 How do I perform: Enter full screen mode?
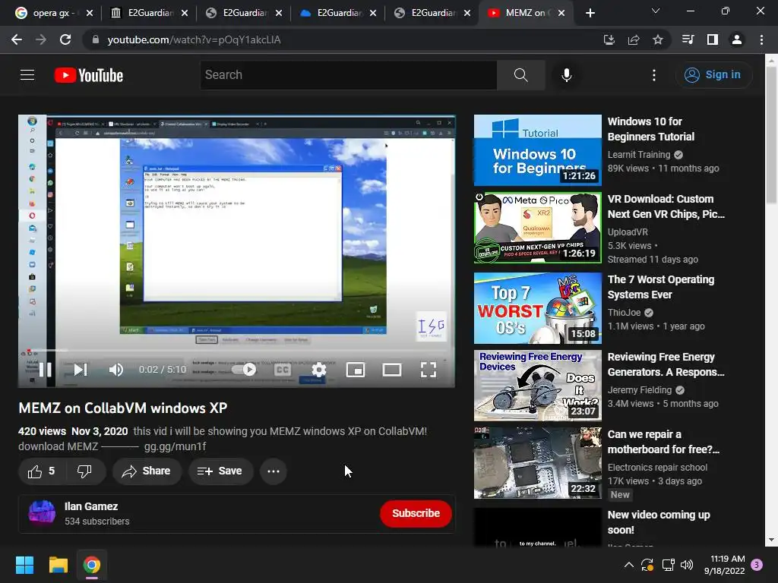pos(429,370)
